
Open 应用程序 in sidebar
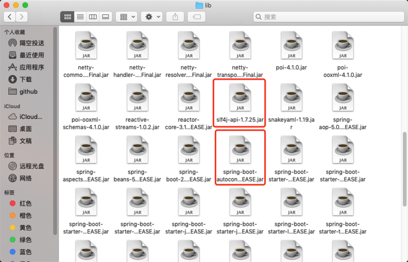(x=26, y=67)
